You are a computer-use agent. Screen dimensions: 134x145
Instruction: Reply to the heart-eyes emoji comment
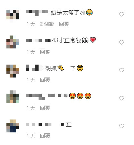point(45,108)
